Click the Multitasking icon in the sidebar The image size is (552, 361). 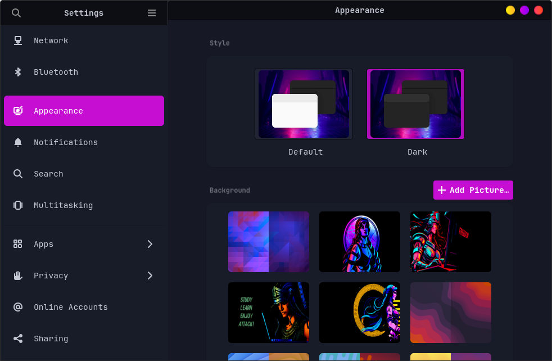[18, 205]
